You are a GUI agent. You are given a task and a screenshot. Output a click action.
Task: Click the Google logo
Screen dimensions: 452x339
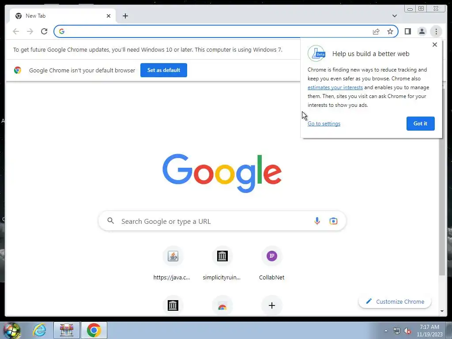222,173
